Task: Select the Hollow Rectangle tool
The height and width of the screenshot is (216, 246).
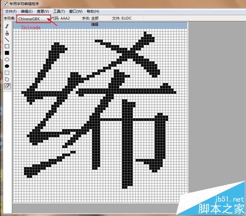Action: click(7, 46)
